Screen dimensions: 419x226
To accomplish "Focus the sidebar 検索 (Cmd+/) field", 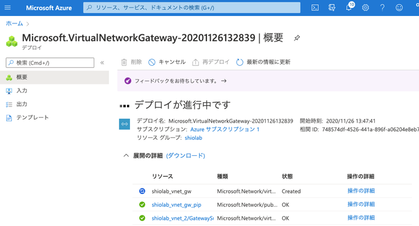I will 50,63.
